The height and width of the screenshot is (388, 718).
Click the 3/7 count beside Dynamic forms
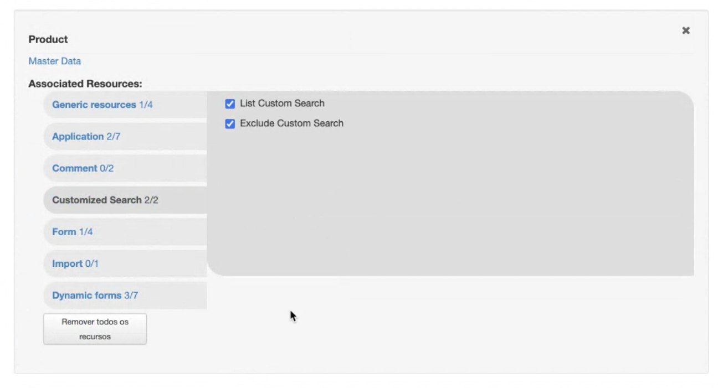click(131, 295)
